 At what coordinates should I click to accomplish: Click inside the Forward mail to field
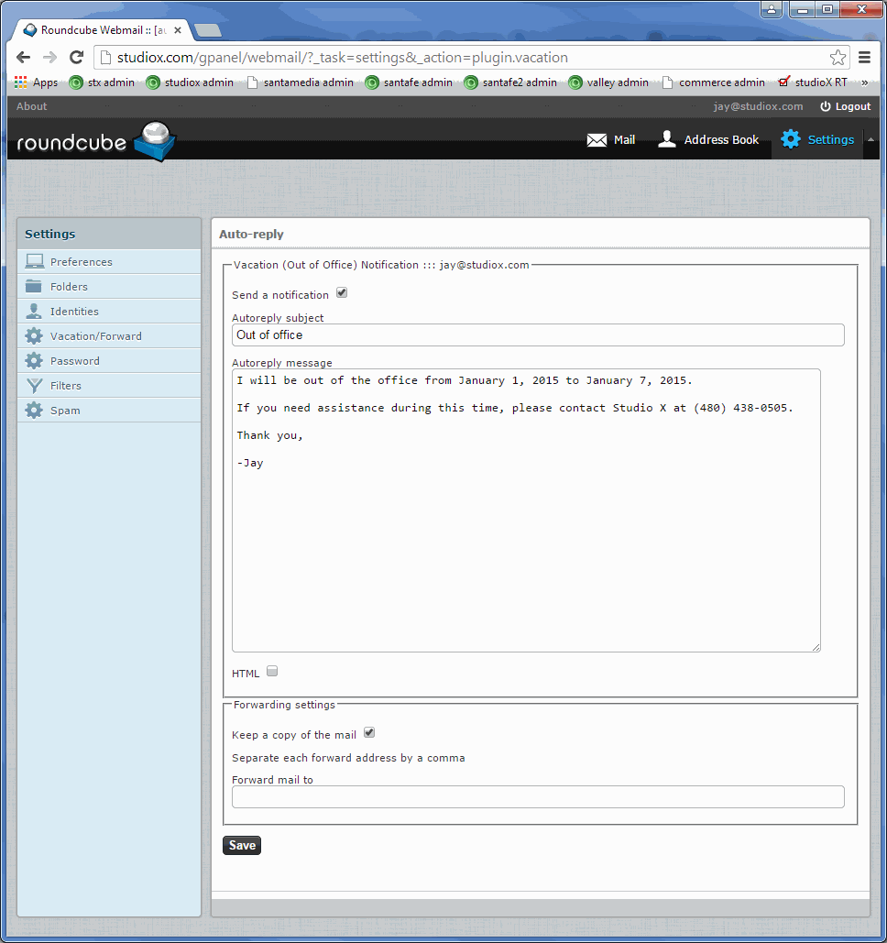coord(536,796)
